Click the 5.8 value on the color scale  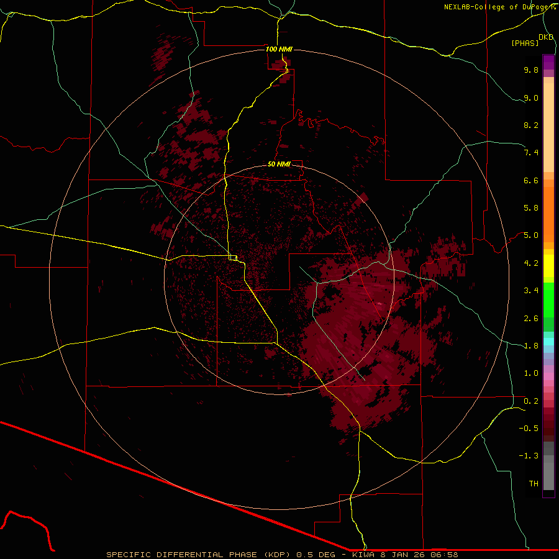pos(531,208)
